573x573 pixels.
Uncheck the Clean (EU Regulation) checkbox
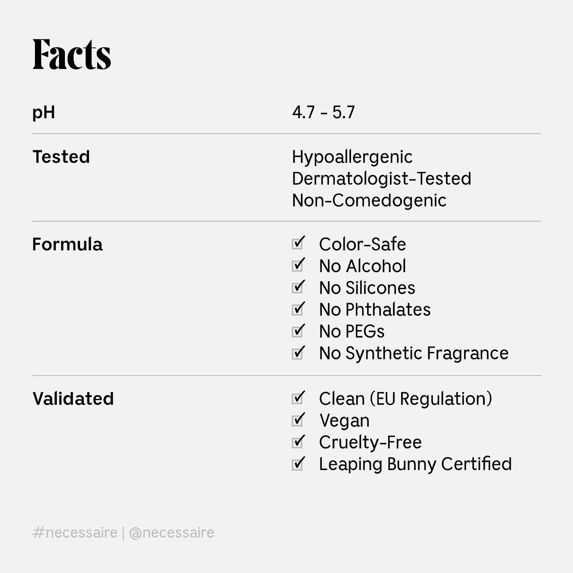298,398
